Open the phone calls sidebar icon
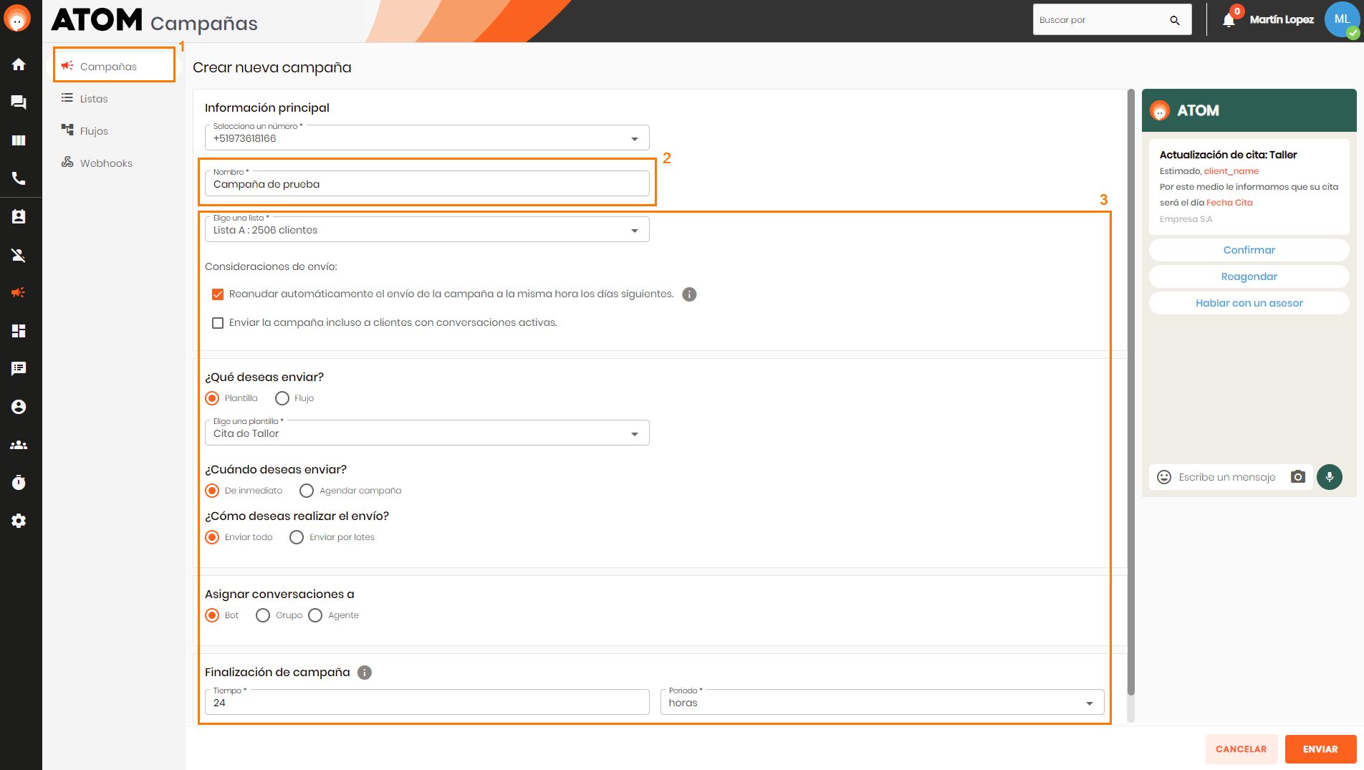Screen dimensions: 1364x770 pos(19,178)
